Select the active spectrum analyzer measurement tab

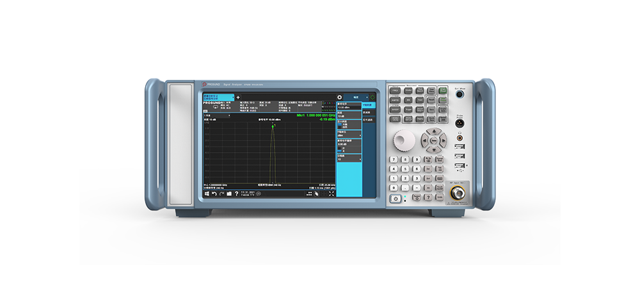pyautogui.click(x=218, y=96)
